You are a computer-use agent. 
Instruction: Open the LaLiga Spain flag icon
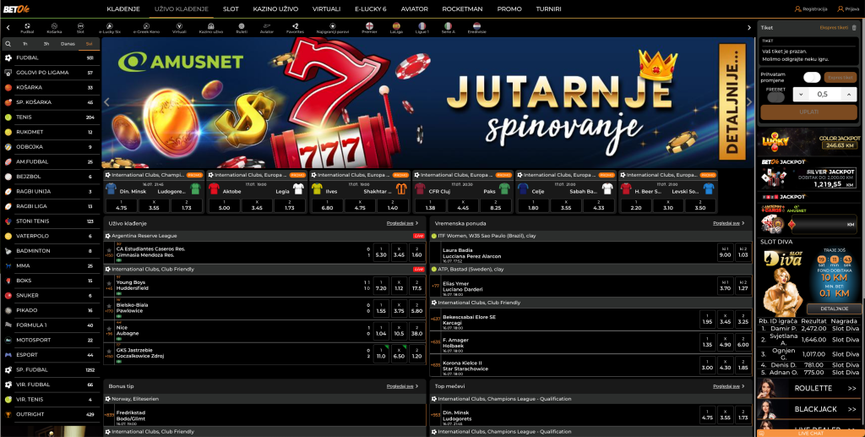(396, 25)
